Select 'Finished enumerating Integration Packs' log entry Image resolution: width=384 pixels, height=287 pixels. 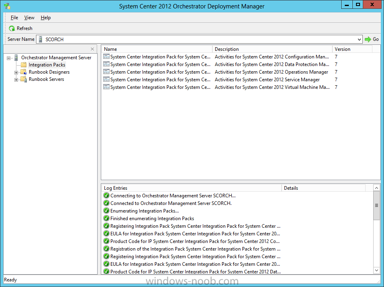(152, 219)
